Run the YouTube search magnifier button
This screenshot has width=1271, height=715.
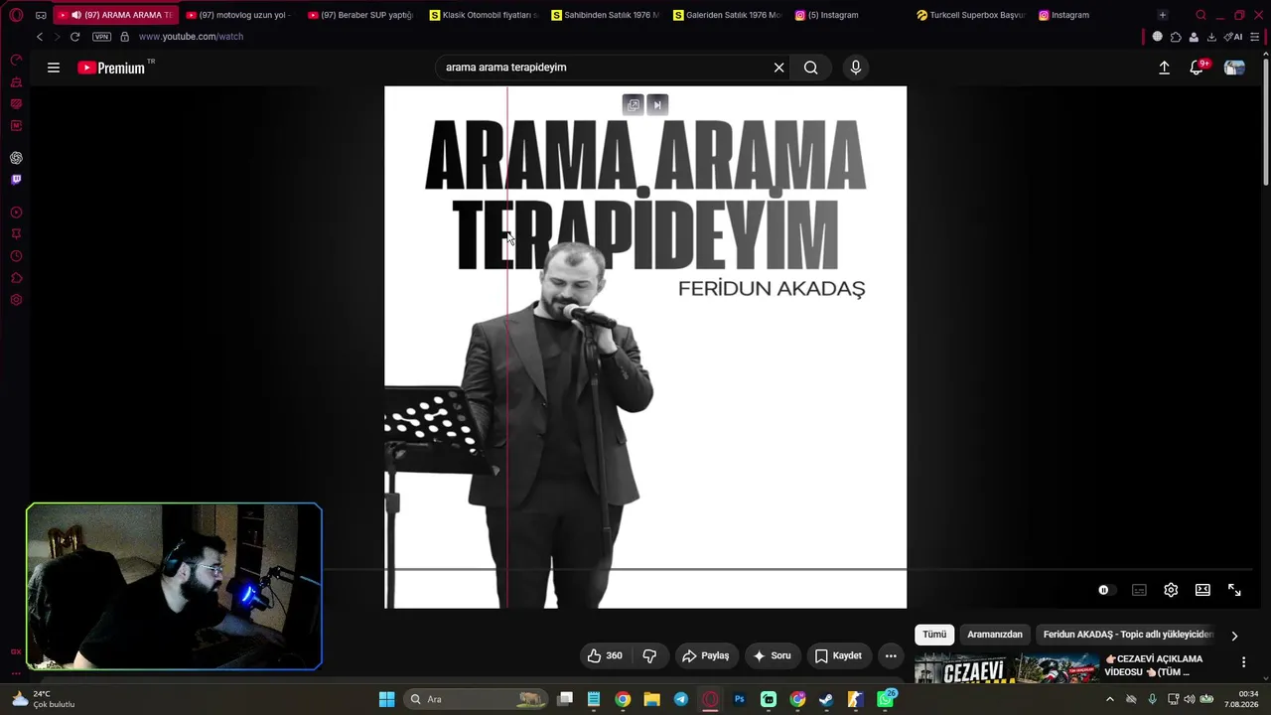click(x=811, y=68)
